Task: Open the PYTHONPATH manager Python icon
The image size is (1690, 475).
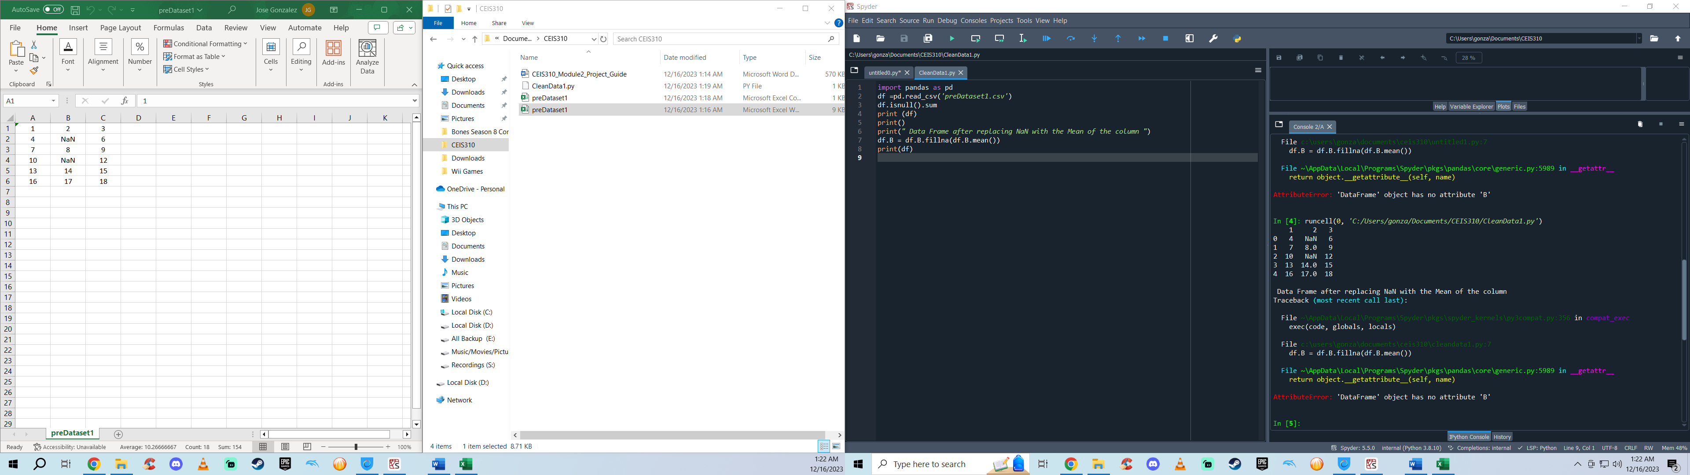Action: [1237, 39]
